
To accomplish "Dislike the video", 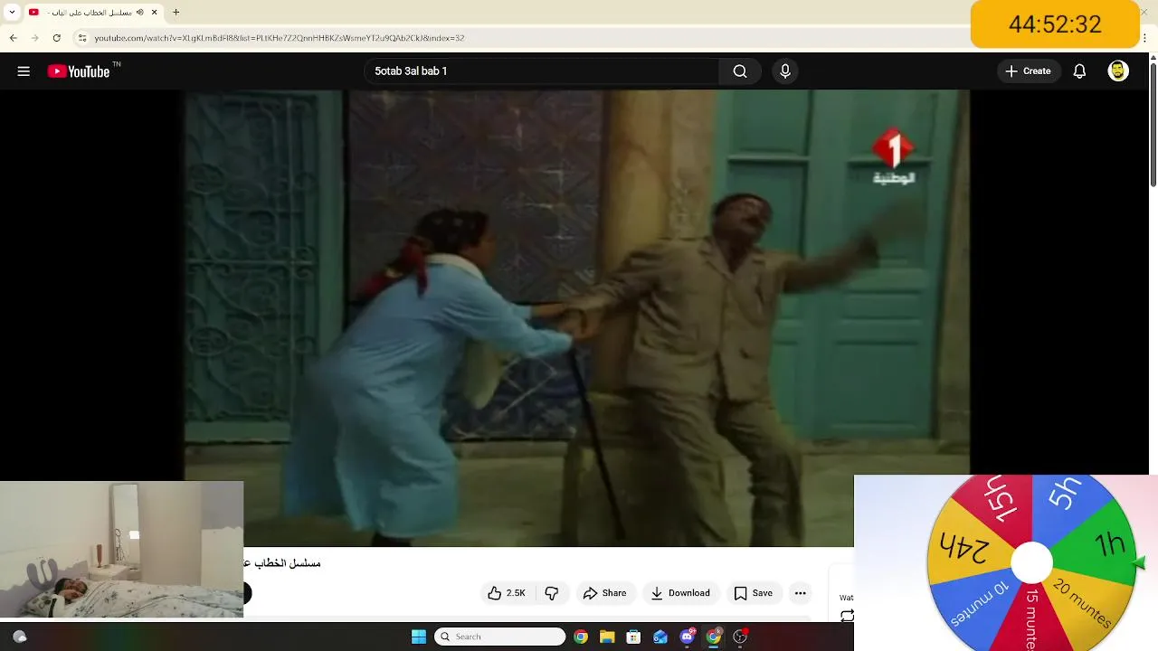I will (x=552, y=593).
